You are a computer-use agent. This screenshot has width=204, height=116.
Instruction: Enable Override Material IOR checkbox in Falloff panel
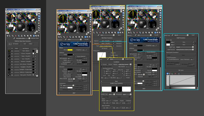(x=168, y=59)
